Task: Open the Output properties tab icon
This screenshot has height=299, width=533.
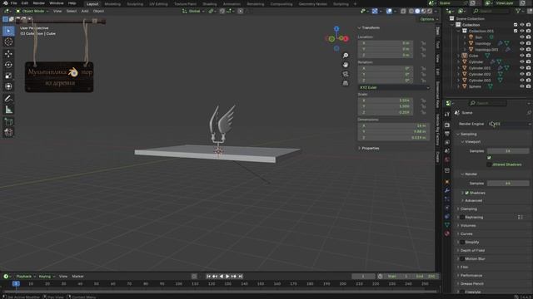Action: point(447,134)
